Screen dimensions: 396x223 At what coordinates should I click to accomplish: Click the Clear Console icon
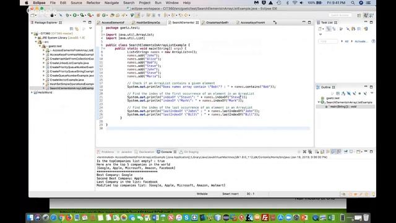click(317, 152)
